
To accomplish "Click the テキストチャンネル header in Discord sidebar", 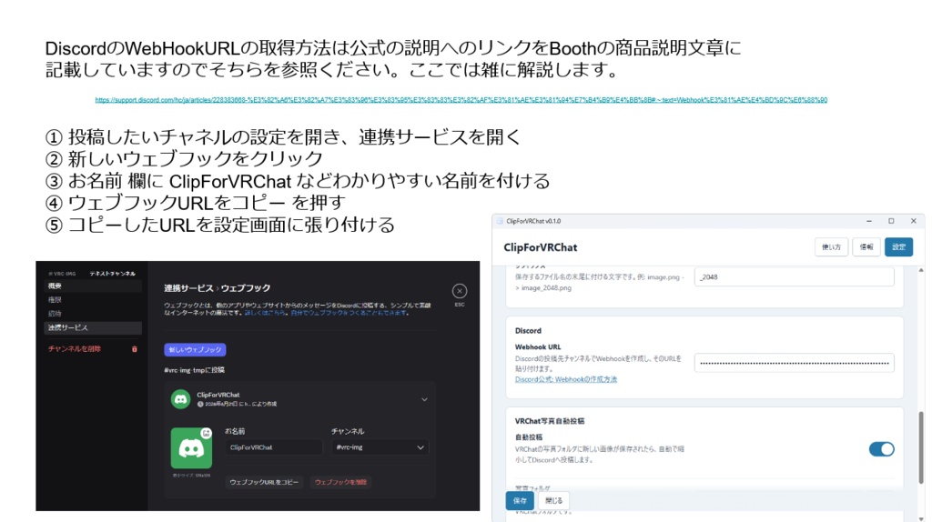I will (x=112, y=274).
